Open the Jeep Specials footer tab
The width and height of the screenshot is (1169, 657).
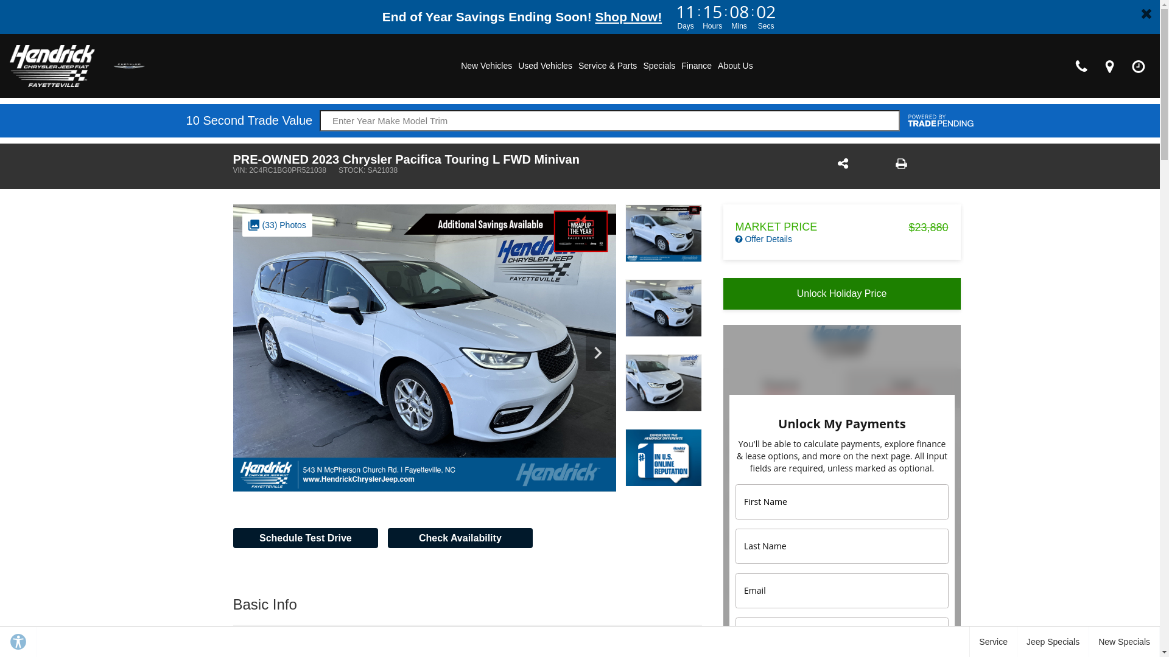pos(1053,642)
